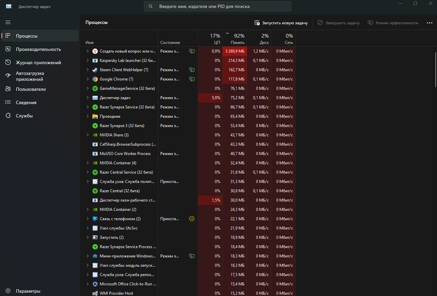Screen dimensions: 437x296
Task: Click the Диспетчер задач process icon
Action: [x=95, y=98]
